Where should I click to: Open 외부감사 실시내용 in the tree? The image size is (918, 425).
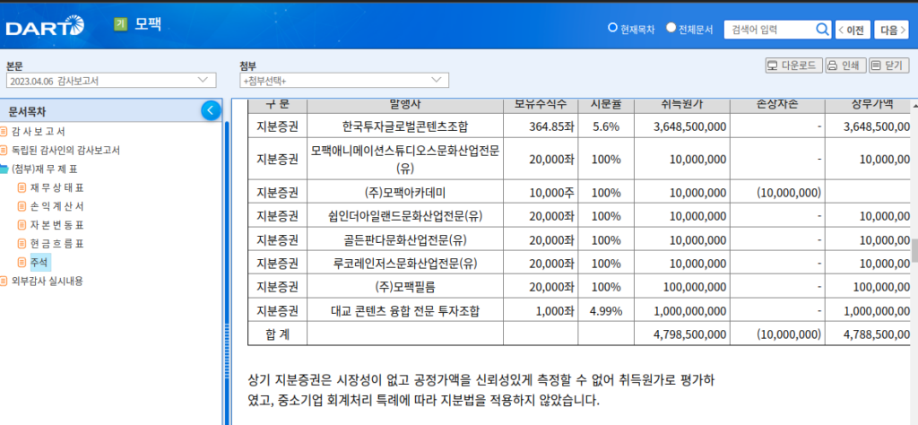tap(47, 281)
